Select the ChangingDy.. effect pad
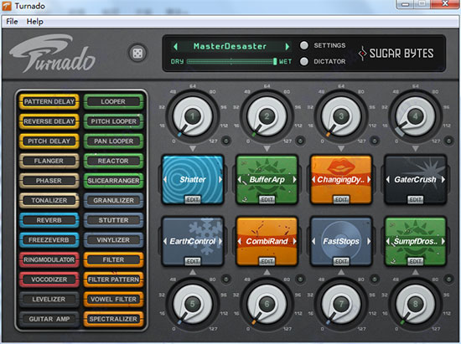The width and height of the screenshot is (461, 344). (x=341, y=180)
